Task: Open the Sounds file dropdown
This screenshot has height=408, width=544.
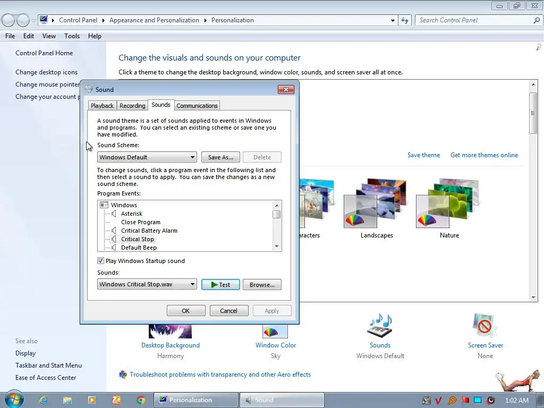Action: (x=147, y=284)
